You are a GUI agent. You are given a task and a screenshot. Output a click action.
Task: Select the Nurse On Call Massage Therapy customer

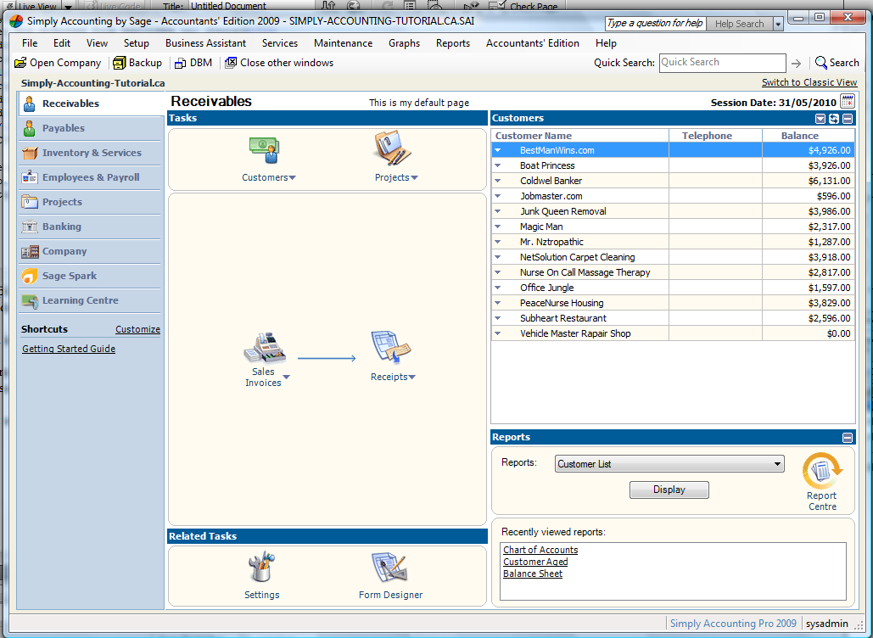[x=673, y=273]
